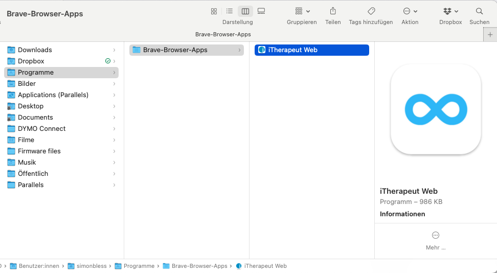Image resolution: width=497 pixels, height=273 pixels.
Task: Select column view in toolbar
Action: [245, 11]
